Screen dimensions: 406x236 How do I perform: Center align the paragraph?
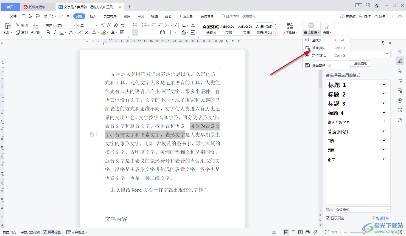(x=142, y=32)
